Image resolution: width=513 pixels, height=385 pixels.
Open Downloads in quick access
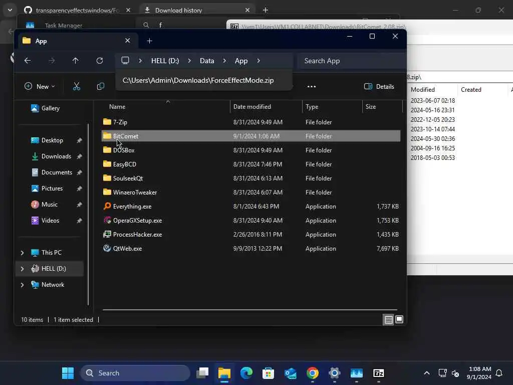(x=51, y=156)
